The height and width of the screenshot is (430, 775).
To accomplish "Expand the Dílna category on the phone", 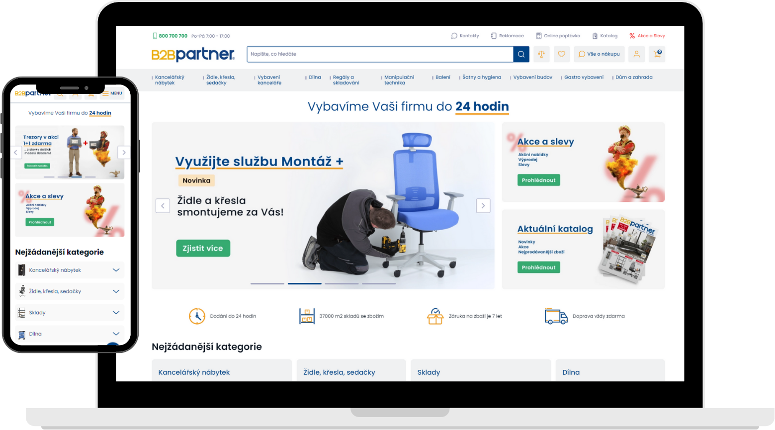I will [116, 334].
